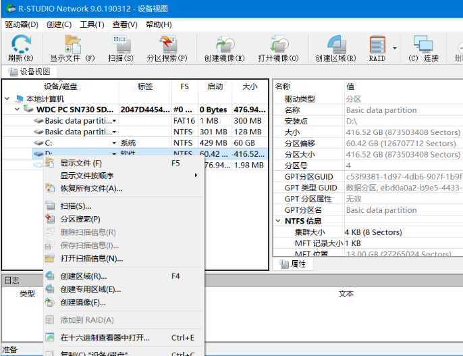This screenshot has width=463, height=356.
Task: Open dropdown arrow for C: drive
Action: click(114, 143)
